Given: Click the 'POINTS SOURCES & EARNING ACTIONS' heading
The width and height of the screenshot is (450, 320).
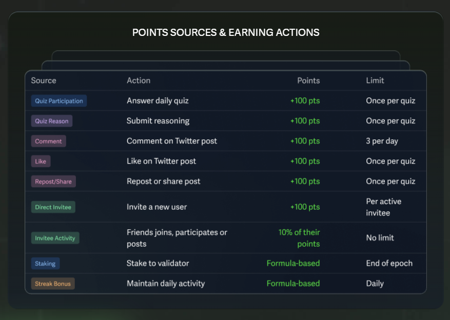Looking at the screenshot, I should 226,33.
